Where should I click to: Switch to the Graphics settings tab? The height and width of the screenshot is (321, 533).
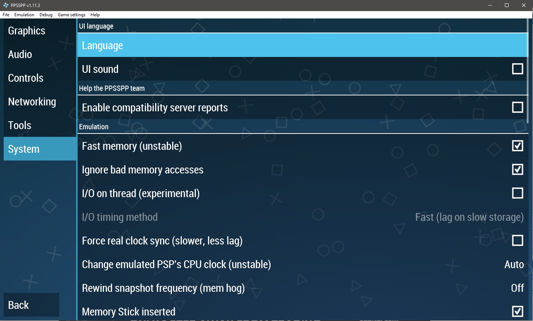pos(27,31)
